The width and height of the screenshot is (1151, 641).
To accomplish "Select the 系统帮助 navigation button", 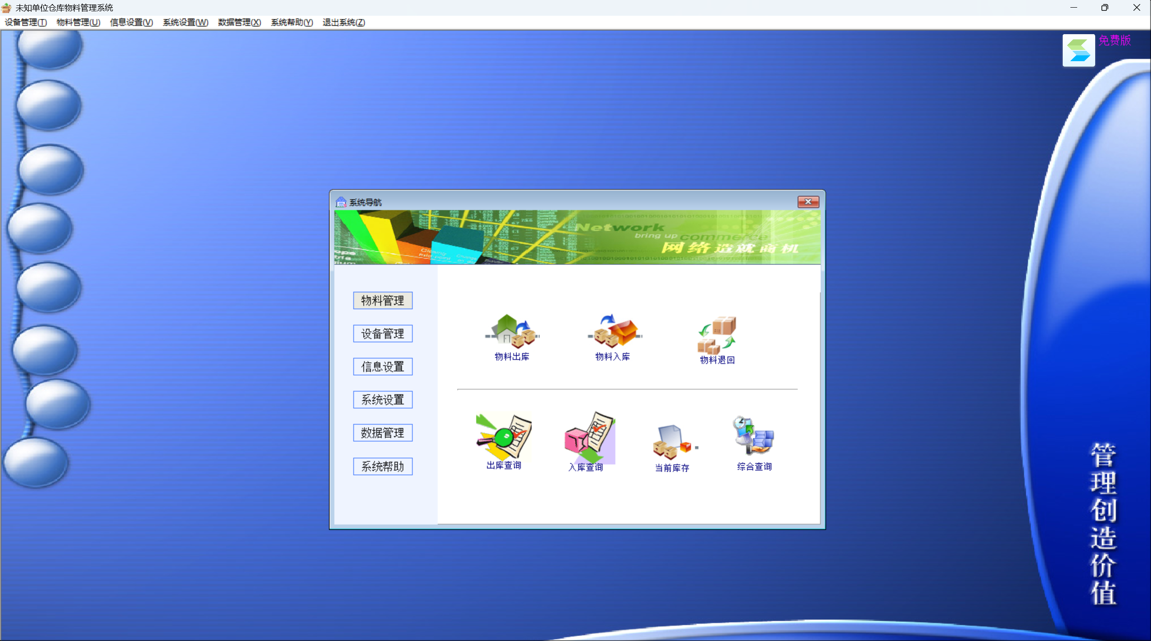I will (x=382, y=466).
